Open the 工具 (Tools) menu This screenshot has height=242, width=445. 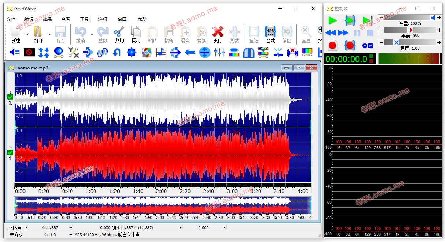click(x=84, y=19)
